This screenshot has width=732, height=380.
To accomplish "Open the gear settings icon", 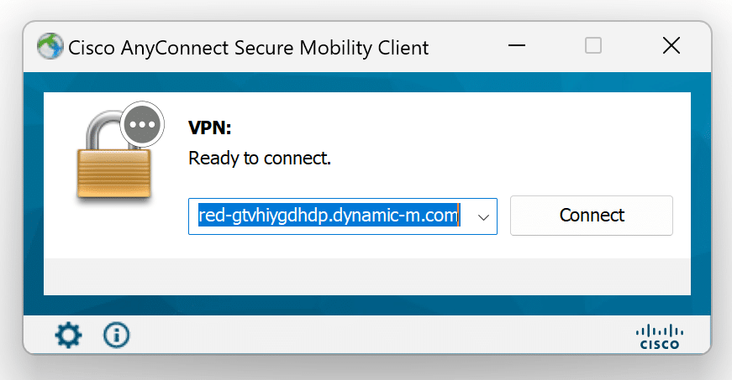I will point(68,336).
